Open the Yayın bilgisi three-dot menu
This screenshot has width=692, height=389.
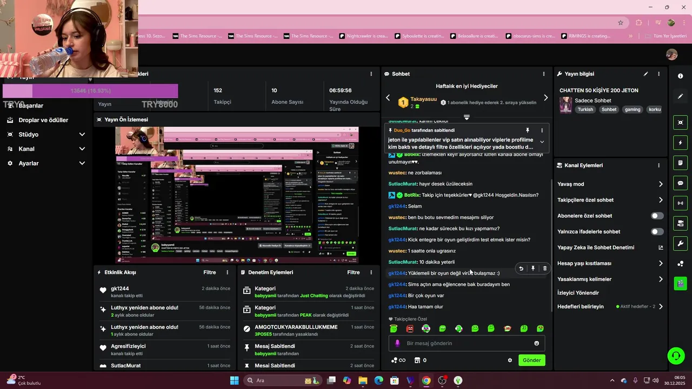pos(658,74)
